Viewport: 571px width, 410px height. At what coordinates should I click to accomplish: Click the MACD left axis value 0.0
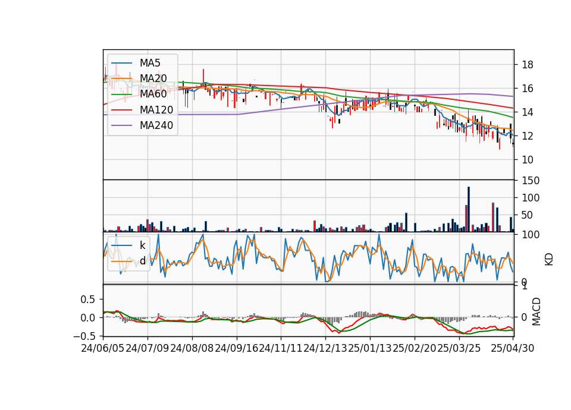point(87,317)
